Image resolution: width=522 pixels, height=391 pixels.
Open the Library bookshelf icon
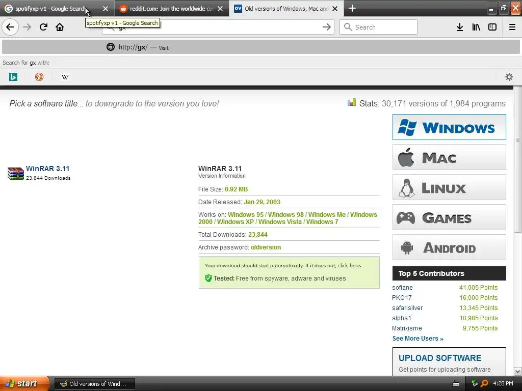click(476, 27)
